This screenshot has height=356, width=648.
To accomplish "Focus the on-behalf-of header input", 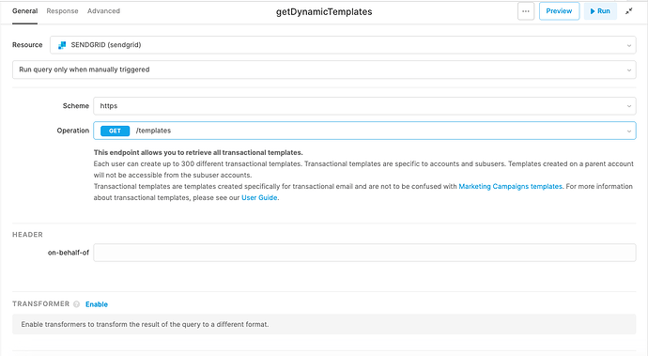I will point(364,253).
